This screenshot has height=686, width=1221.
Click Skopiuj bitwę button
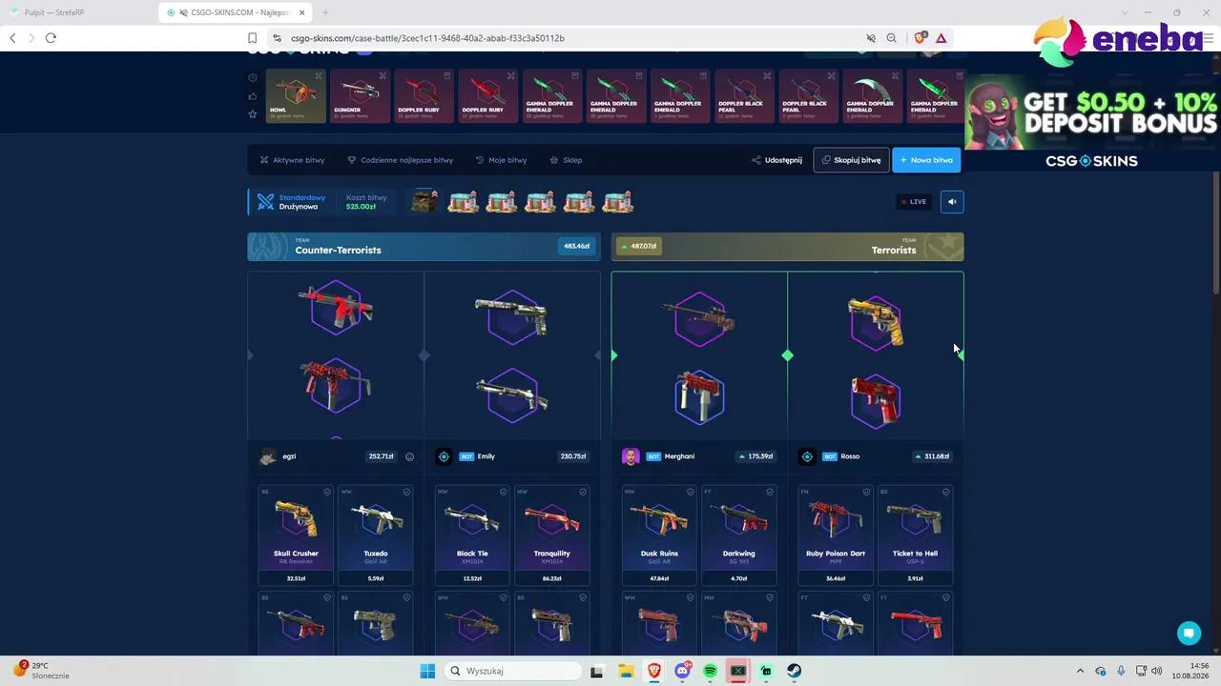coord(851,160)
